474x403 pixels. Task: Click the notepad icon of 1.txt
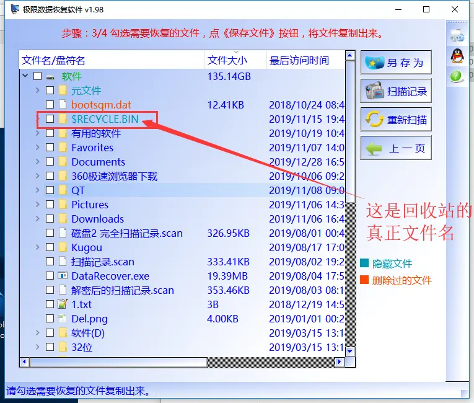(x=63, y=304)
